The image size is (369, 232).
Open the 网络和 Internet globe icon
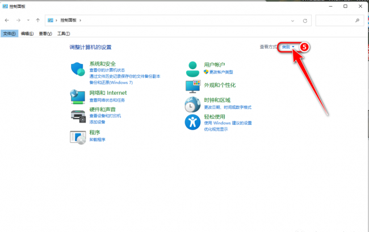click(x=77, y=96)
